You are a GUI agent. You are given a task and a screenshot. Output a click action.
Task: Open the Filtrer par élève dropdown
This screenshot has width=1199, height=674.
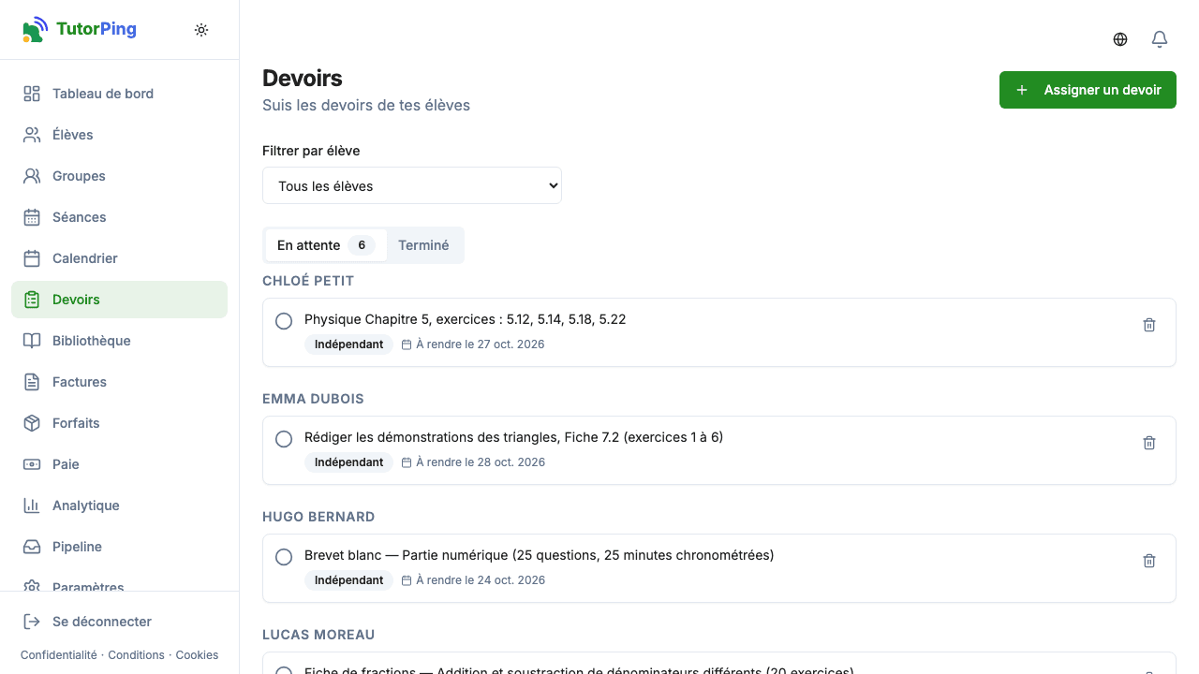[x=412, y=185]
